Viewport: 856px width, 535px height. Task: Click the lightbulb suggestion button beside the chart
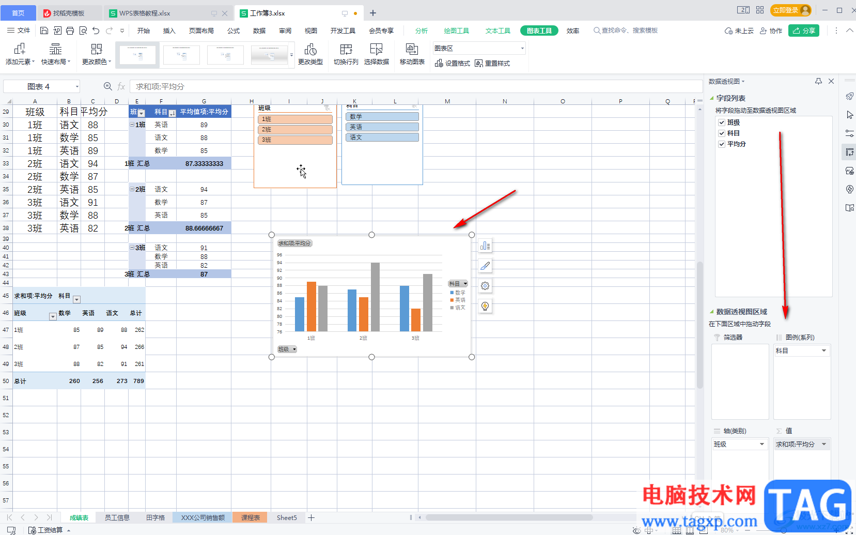click(485, 306)
